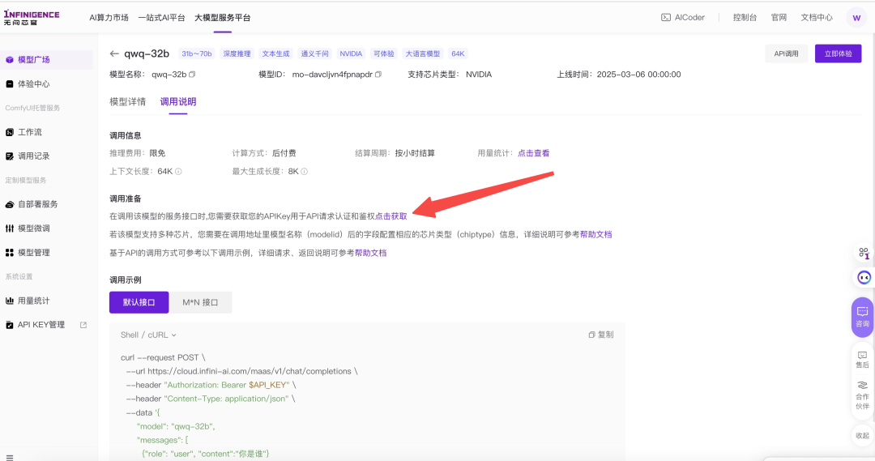Copy the cURL code sample

[601, 335]
